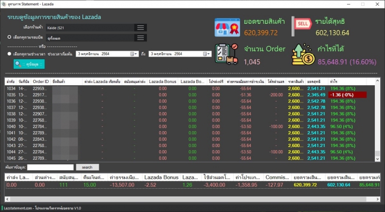385x212 pixels.
Task: Click the storefront sales icon
Action: click(x=227, y=27)
